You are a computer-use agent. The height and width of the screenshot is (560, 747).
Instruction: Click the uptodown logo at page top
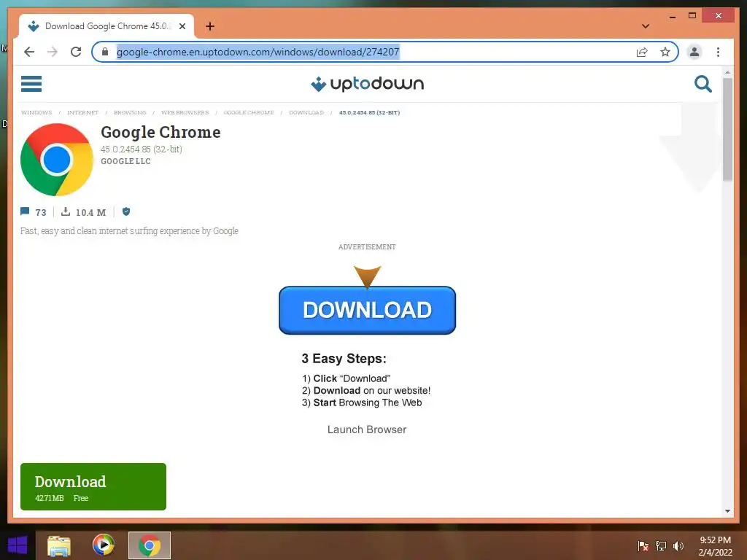[368, 84]
